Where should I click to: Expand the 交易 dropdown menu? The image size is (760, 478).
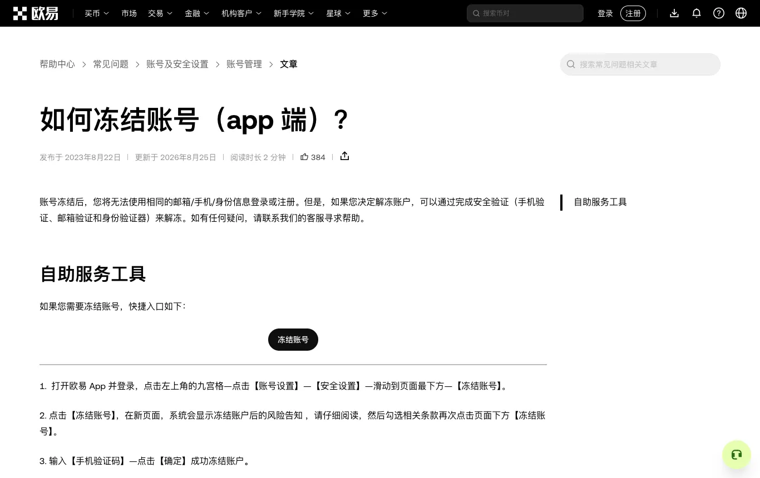point(160,13)
